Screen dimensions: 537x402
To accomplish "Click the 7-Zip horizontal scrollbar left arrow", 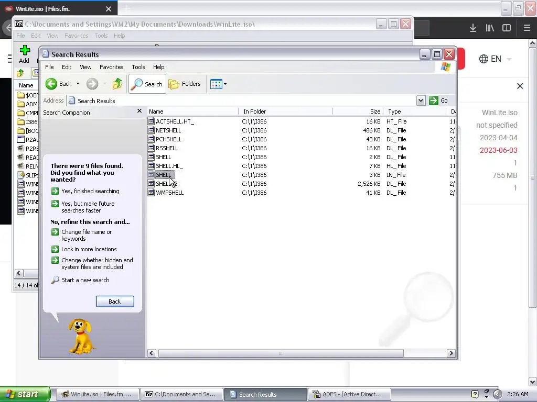I will pos(19,273).
